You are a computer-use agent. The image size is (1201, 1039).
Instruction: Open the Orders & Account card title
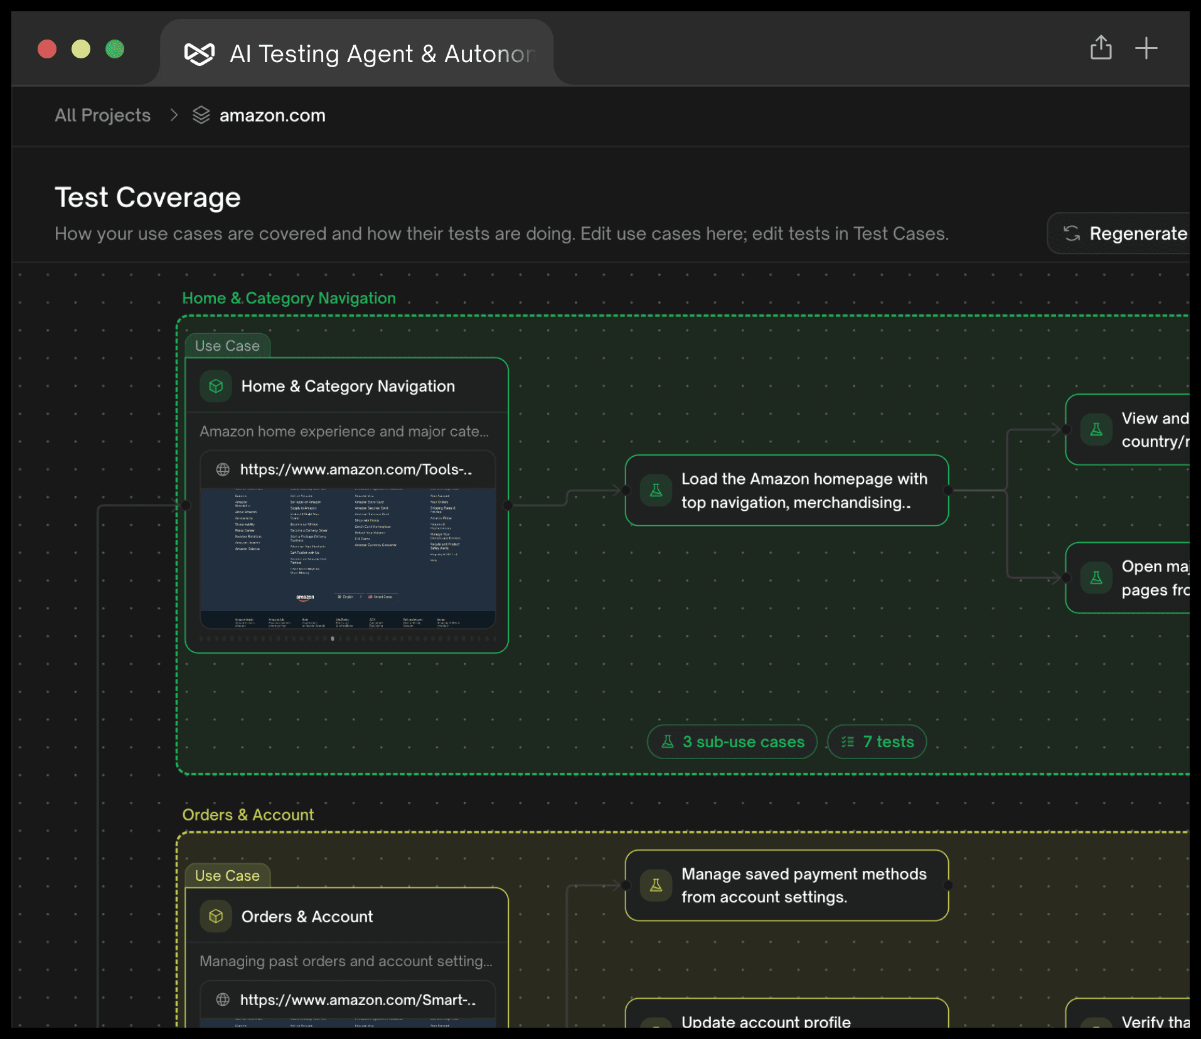307,916
